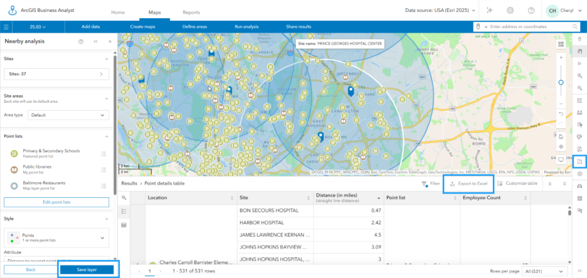Expand the right toolbar with bottom chevrons

tap(580, 270)
